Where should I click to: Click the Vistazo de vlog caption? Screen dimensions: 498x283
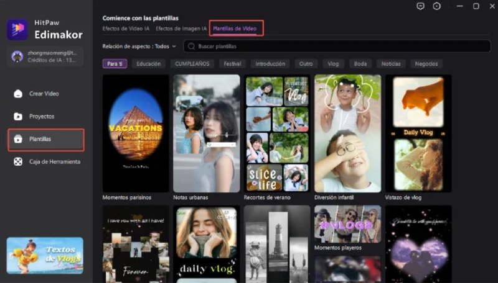tap(403, 197)
